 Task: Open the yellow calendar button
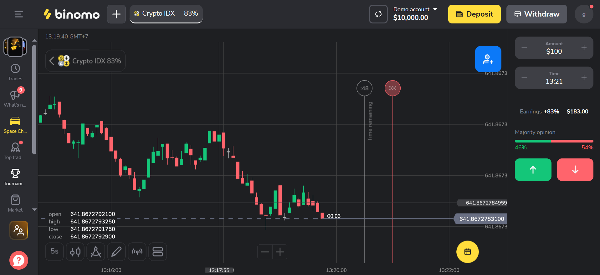point(467,252)
